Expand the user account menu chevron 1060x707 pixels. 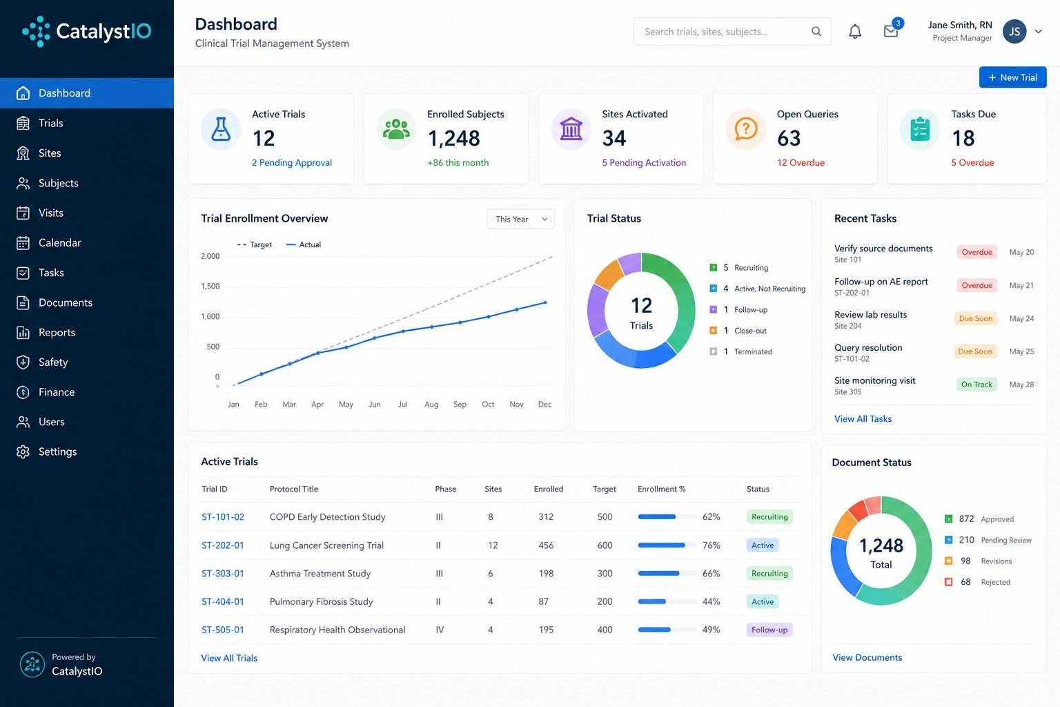point(1038,31)
